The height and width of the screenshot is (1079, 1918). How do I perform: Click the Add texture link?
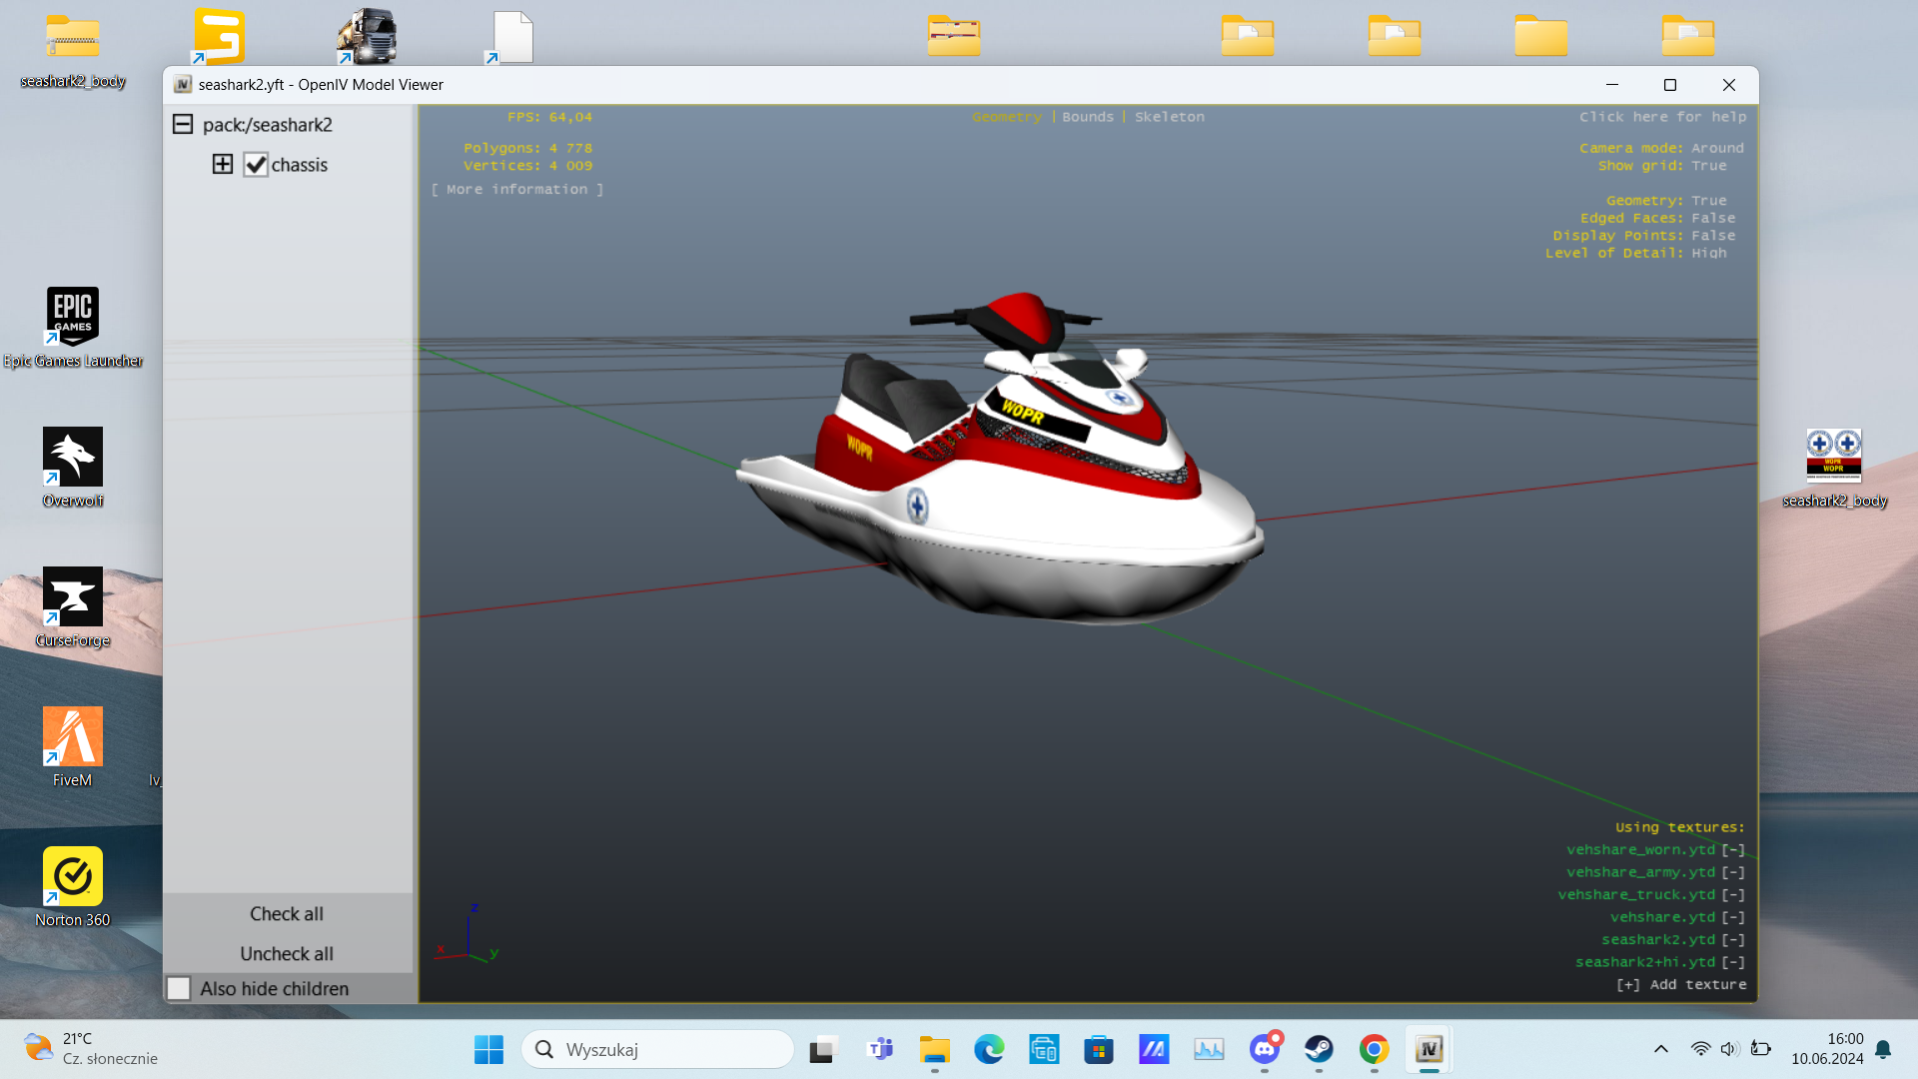coord(1681,984)
